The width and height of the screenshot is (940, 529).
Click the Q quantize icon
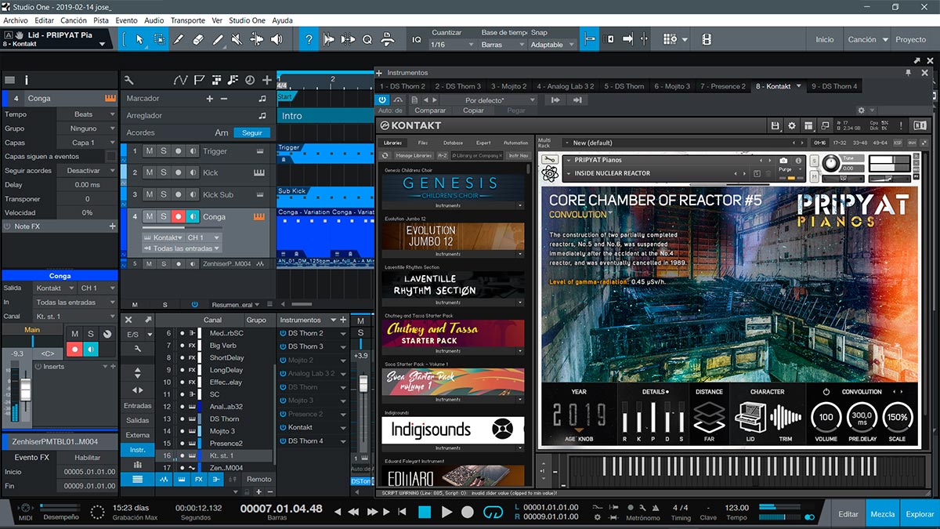pyautogui.click(x=367, y=39)
